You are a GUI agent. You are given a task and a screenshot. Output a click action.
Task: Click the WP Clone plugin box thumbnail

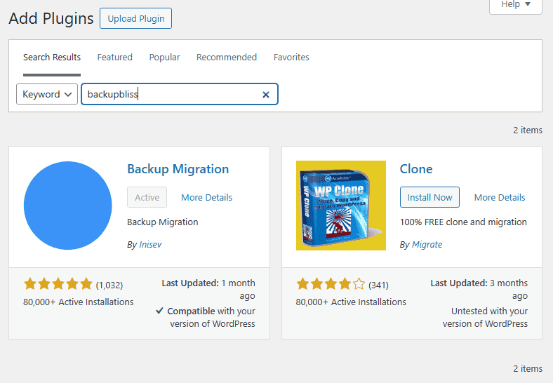340,206
